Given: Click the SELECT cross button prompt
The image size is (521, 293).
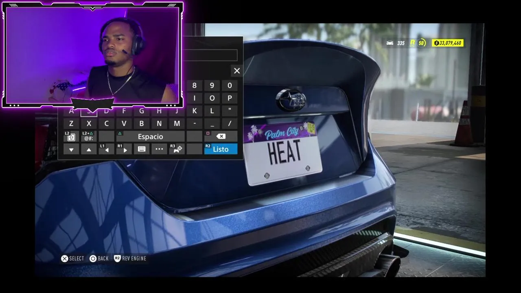Looking at the screenshot, I should click(x=72, y=258).
